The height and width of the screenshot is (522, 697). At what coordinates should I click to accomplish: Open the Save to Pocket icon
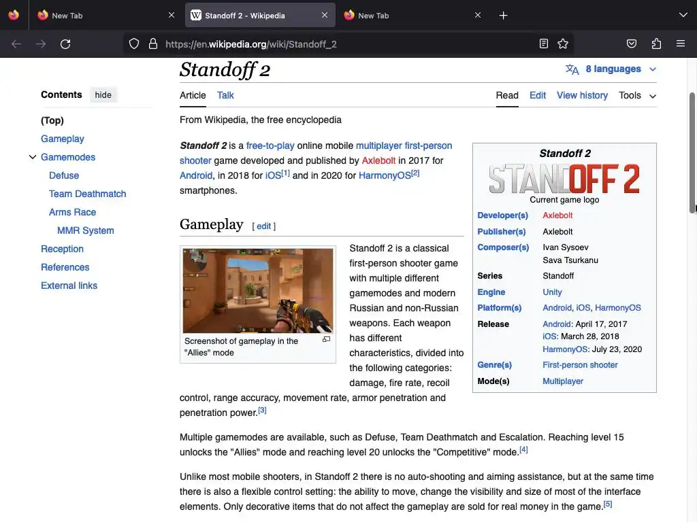click(631, 44)
